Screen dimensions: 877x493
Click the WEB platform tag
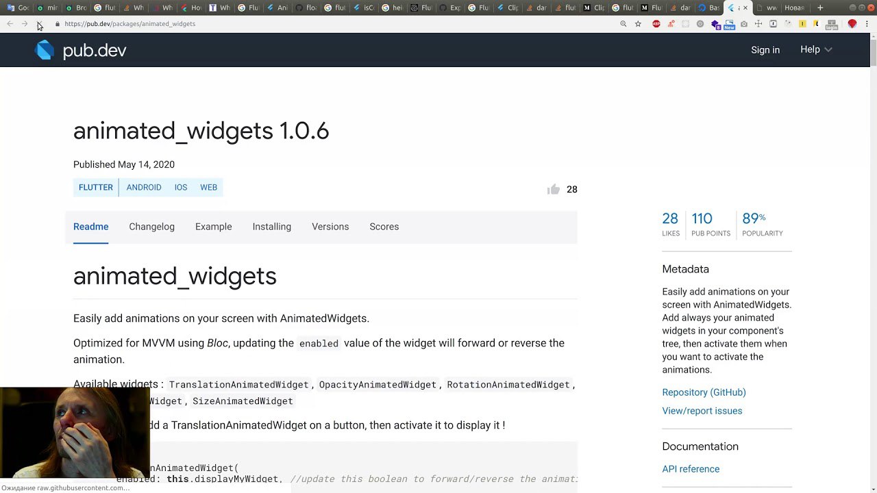pyautogui.click(x=208, y=188)
